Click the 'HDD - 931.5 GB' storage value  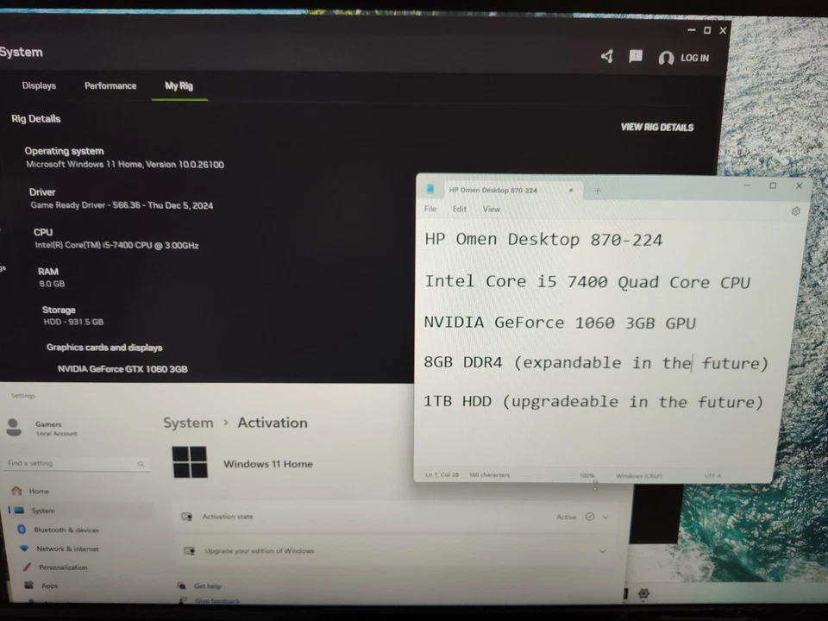73,322
